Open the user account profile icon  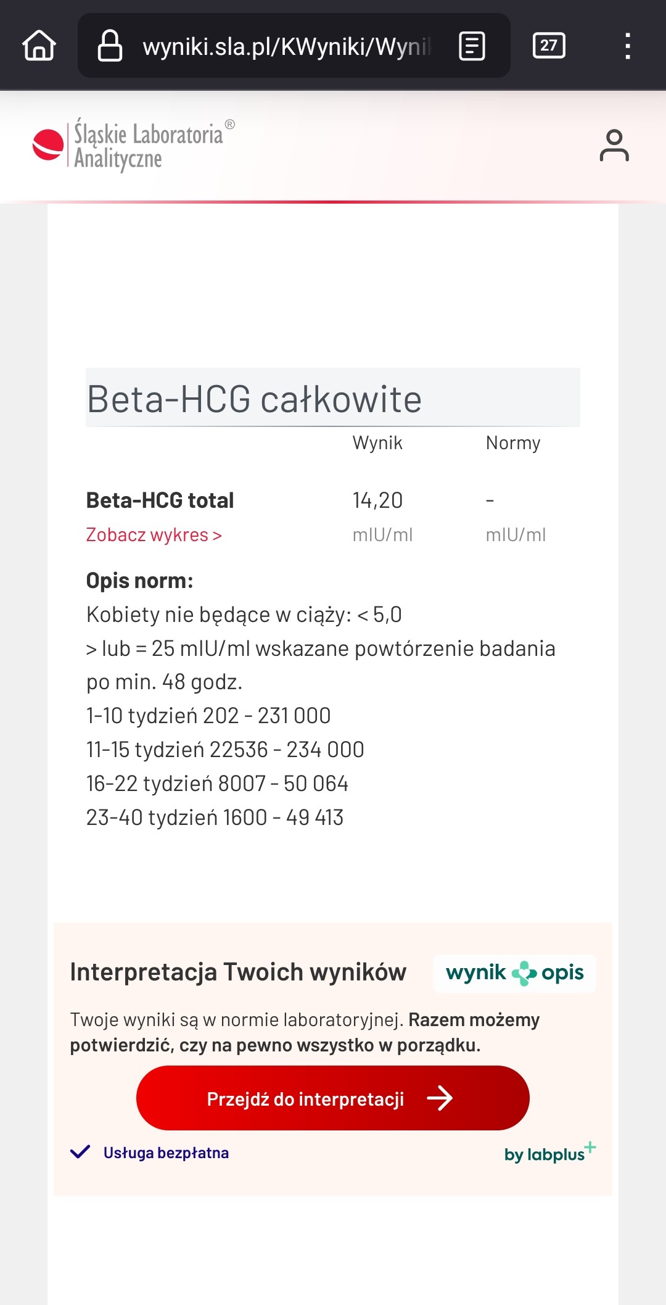[614, 146]
